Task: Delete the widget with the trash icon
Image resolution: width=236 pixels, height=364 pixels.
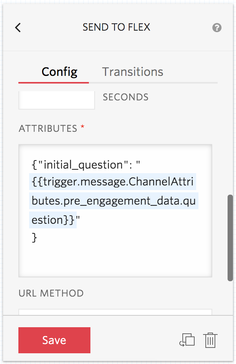Action: click(x=210, y=340)
